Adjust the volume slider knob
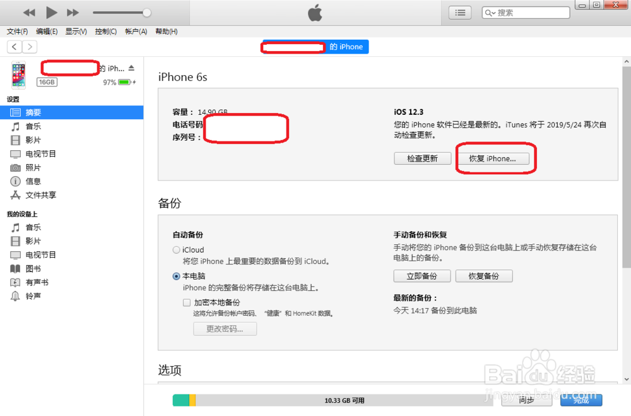The image size is (631, 416). coord(147,13)
